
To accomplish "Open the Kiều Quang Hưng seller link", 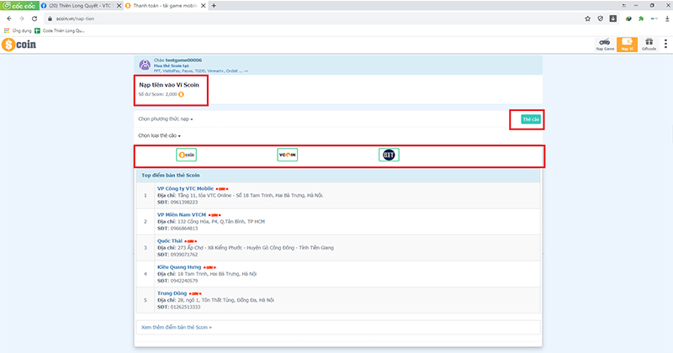I will (179, 266).
